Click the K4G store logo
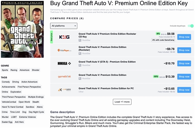The image size is (195, 128). (x=64, y=37)
